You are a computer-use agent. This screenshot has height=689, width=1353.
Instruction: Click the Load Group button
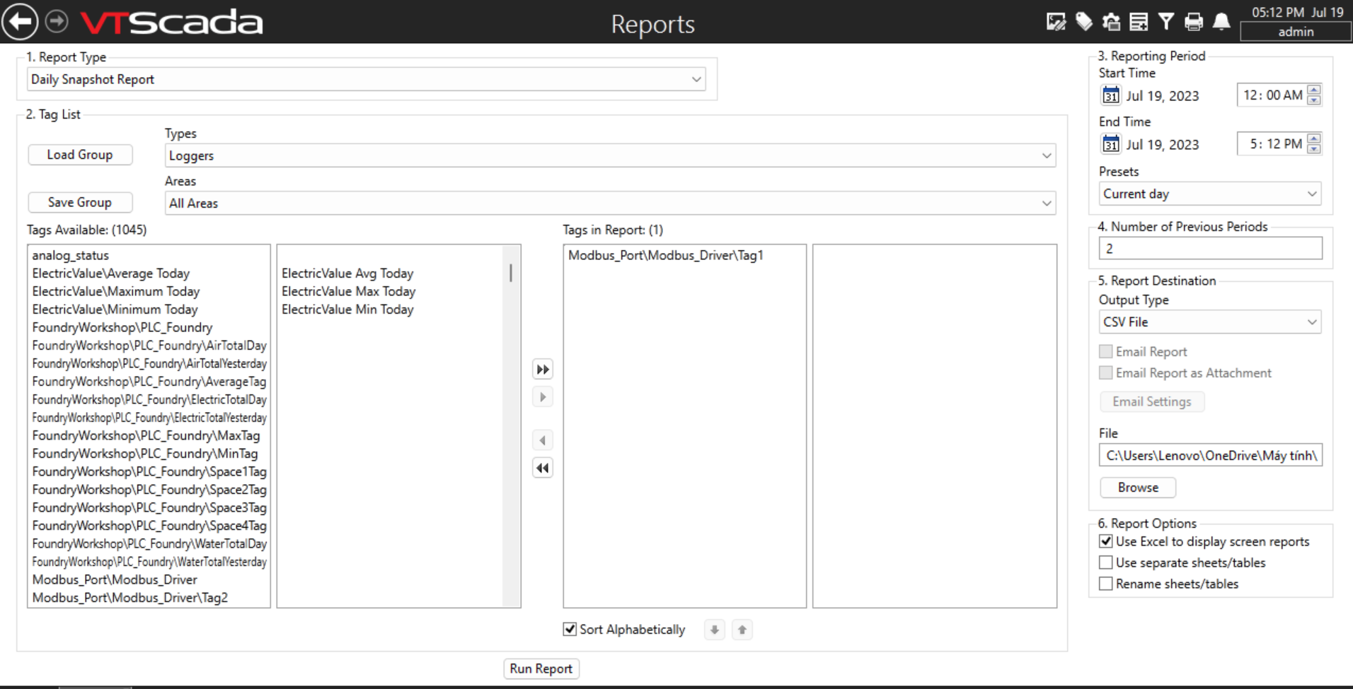pyautogui.click(x=80, y=155)
